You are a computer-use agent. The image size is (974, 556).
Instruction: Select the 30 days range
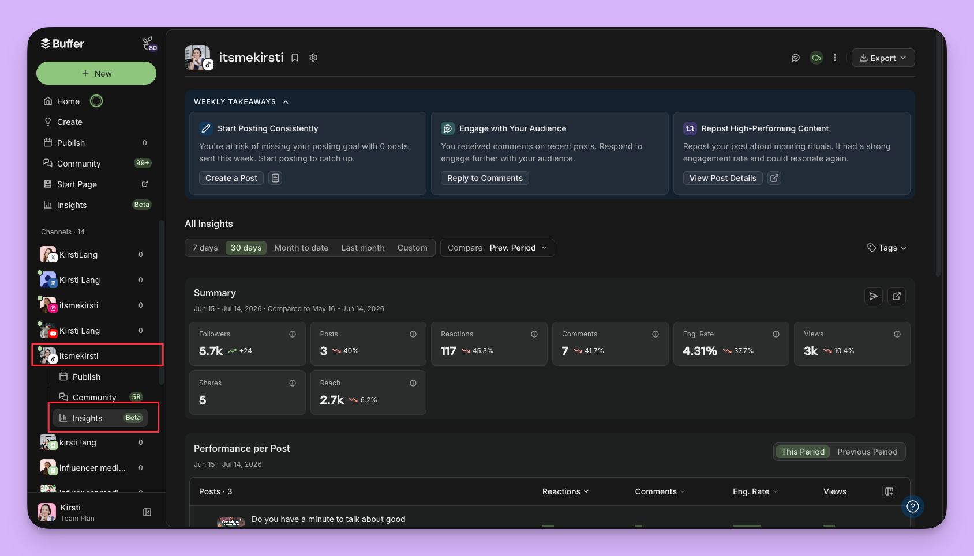(x=246, y=248)
